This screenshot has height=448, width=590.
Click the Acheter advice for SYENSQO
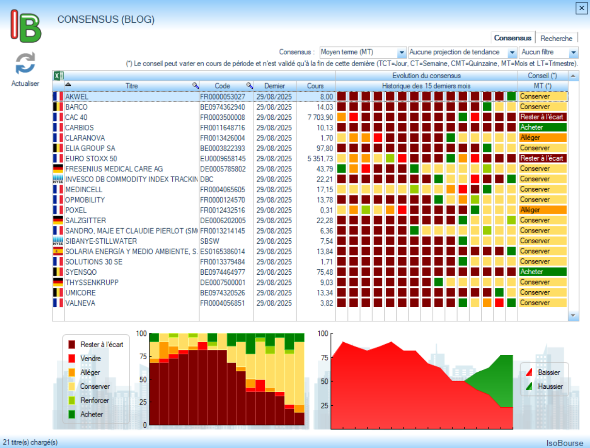[x=542, y=272]
